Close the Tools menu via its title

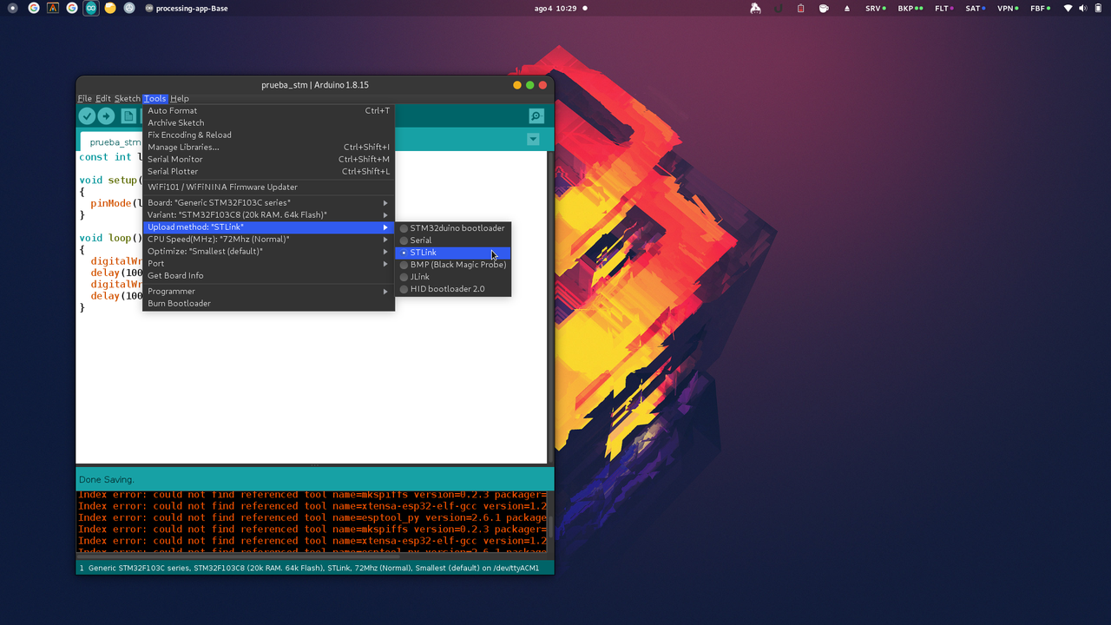coord(154,99)
